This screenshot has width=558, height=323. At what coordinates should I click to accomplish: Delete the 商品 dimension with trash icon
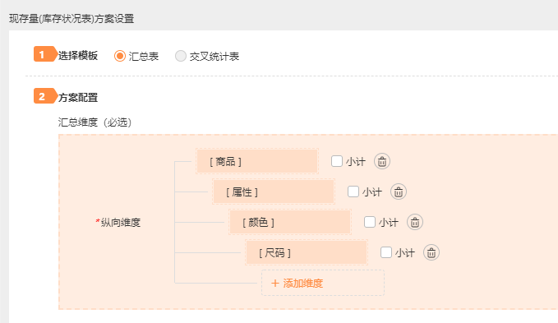(382, 161)
